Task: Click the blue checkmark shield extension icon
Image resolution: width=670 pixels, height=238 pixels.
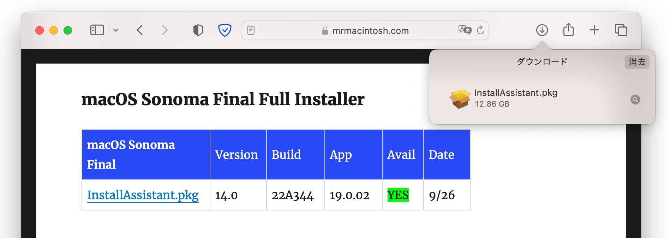Action: (225, 30)
